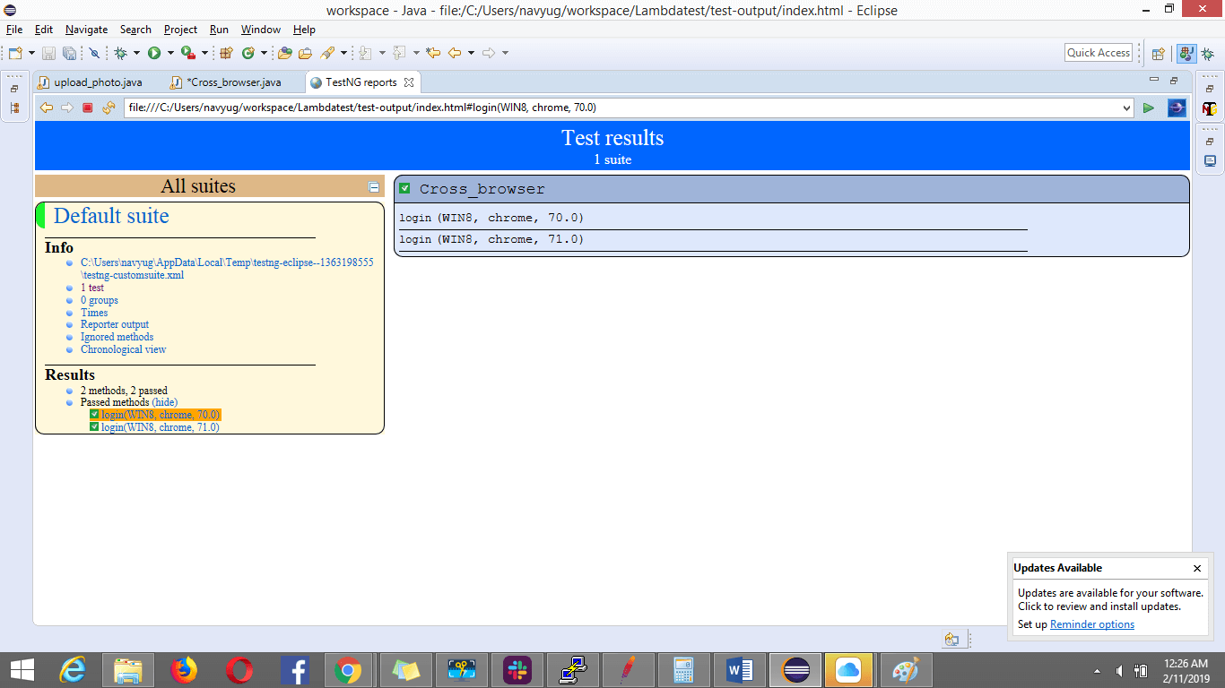The image size is (1225, 688).
Task: Click the Open Perspective icon
Action: (1158, 54)
